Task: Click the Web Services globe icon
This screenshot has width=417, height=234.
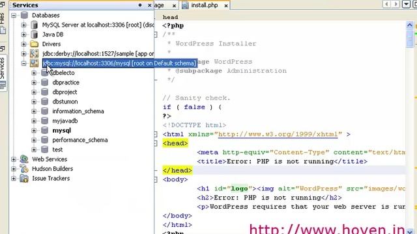Action: (x=24, y=159)
